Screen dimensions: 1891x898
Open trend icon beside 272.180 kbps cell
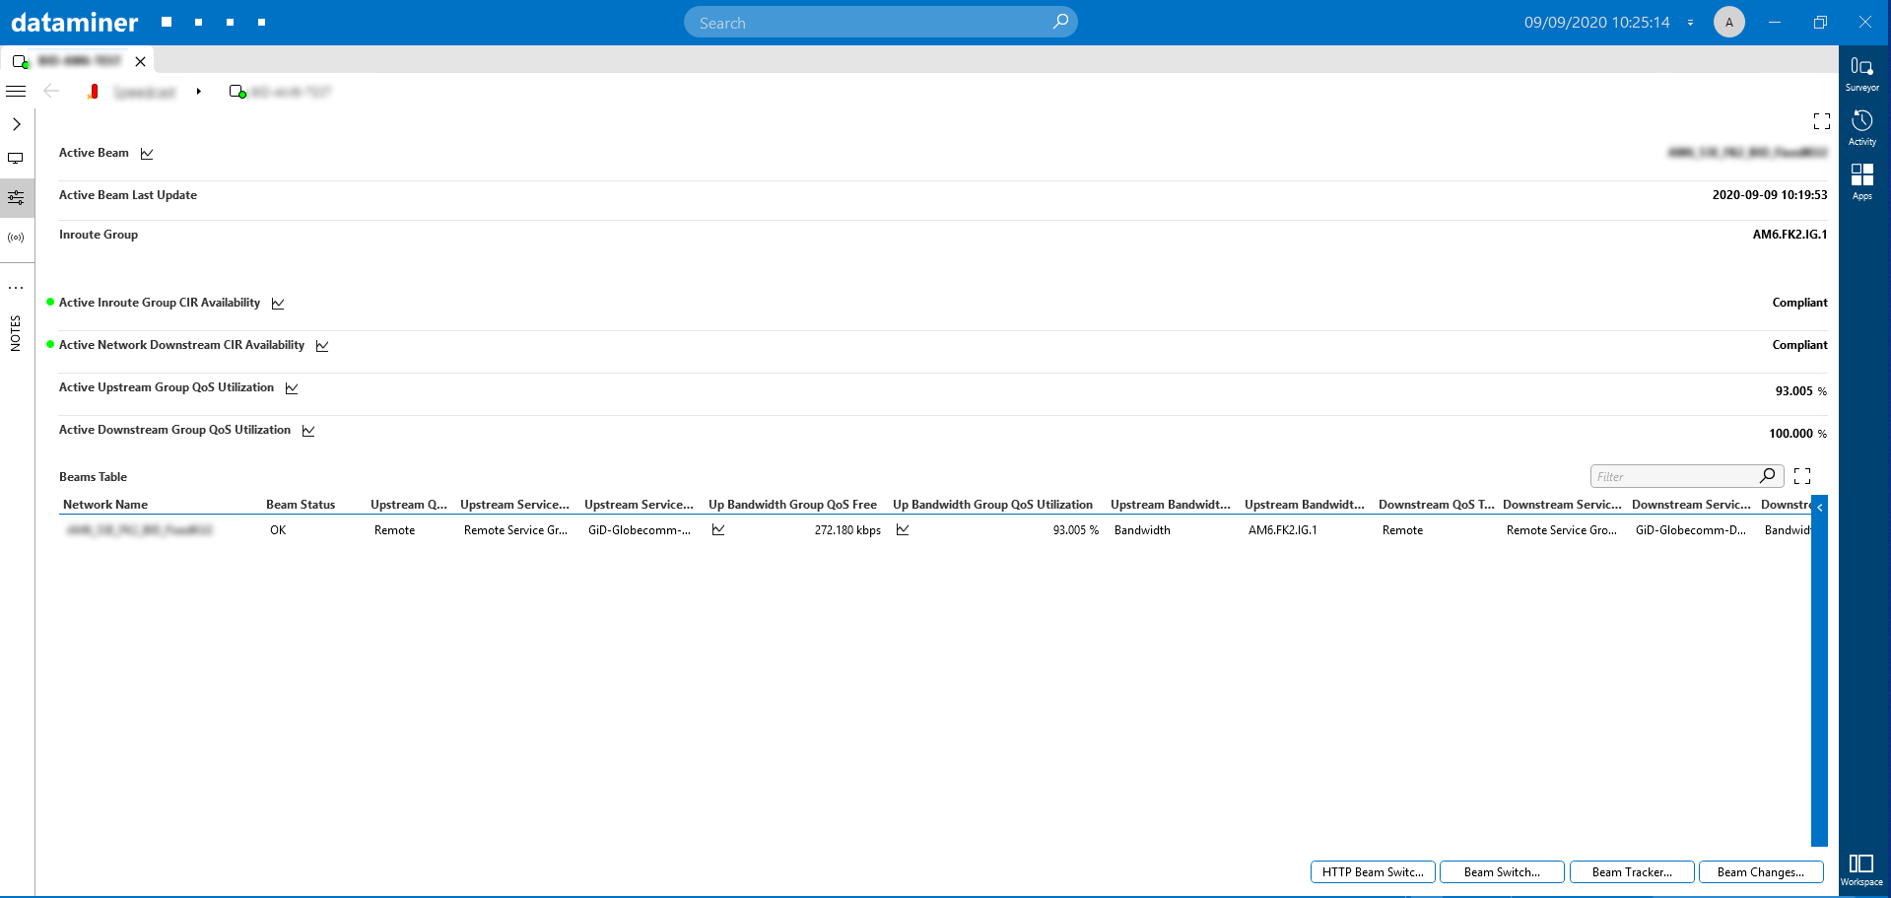(x=718, y=530)
